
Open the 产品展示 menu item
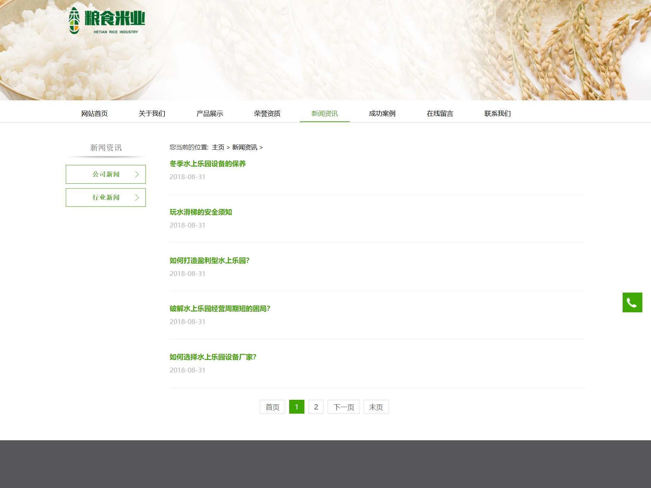click(x=209, y=113)
